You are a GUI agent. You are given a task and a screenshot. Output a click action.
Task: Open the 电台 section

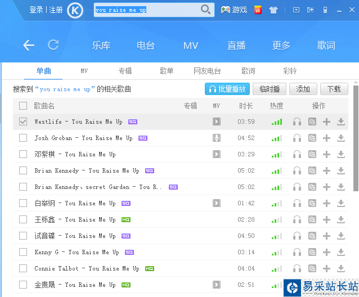click(146, 46)
